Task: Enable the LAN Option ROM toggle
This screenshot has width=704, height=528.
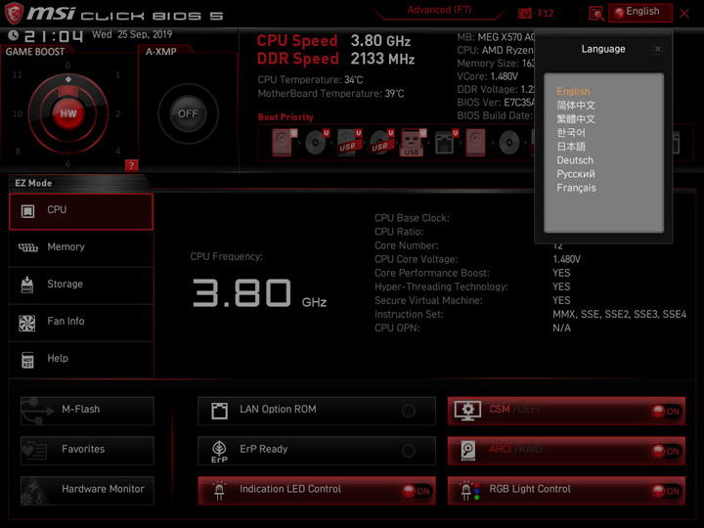Action: coord(409,411)
